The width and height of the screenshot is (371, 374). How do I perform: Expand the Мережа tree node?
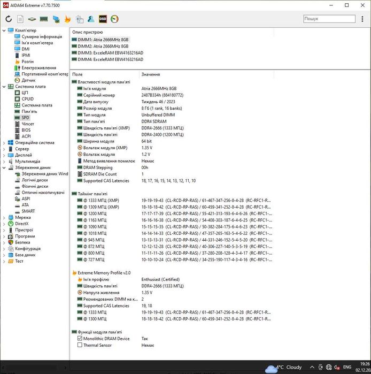coord(4,218)
